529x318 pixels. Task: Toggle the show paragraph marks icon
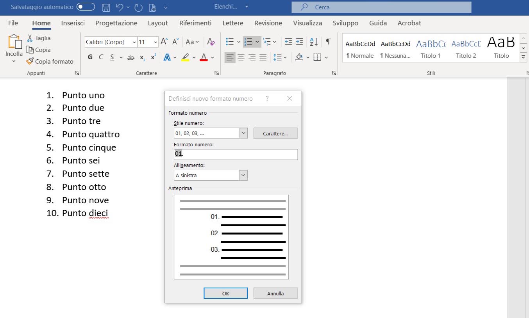328,42
